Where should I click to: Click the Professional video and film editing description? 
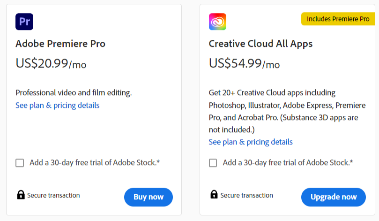coord(74,93)
